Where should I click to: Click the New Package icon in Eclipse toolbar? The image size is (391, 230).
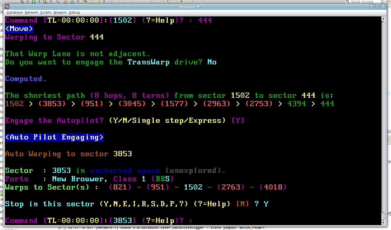pyautogui.click(x=66, y=2)
